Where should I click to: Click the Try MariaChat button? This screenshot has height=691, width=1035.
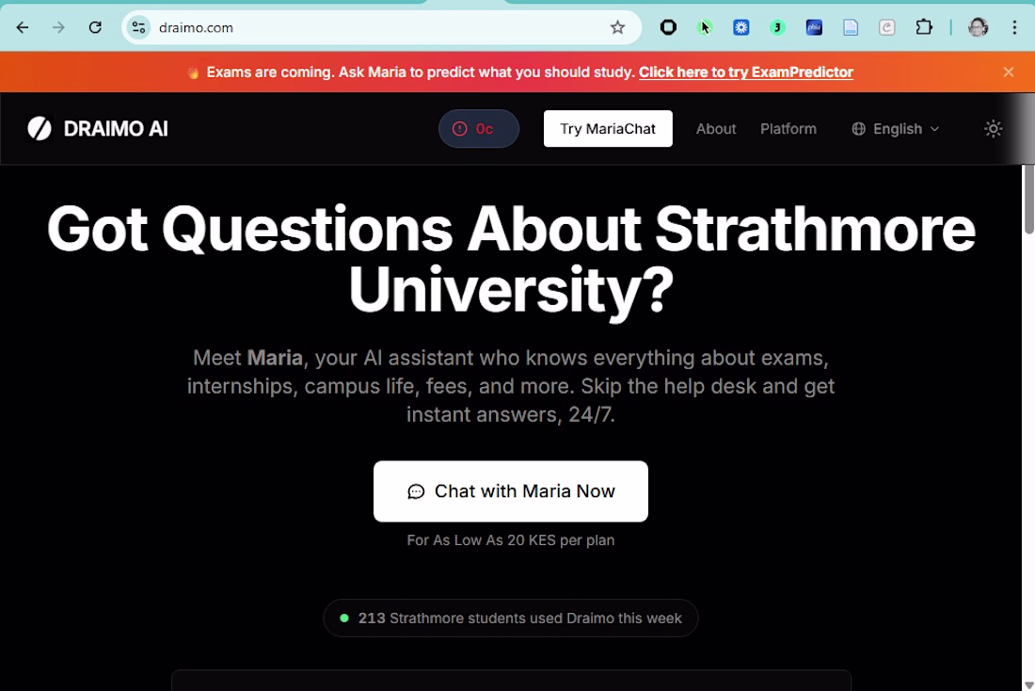608,129
